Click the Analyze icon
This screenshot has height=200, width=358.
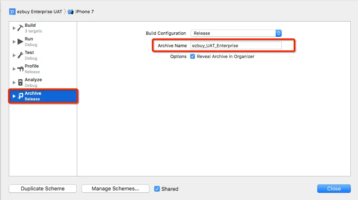[x=20, y=82]
